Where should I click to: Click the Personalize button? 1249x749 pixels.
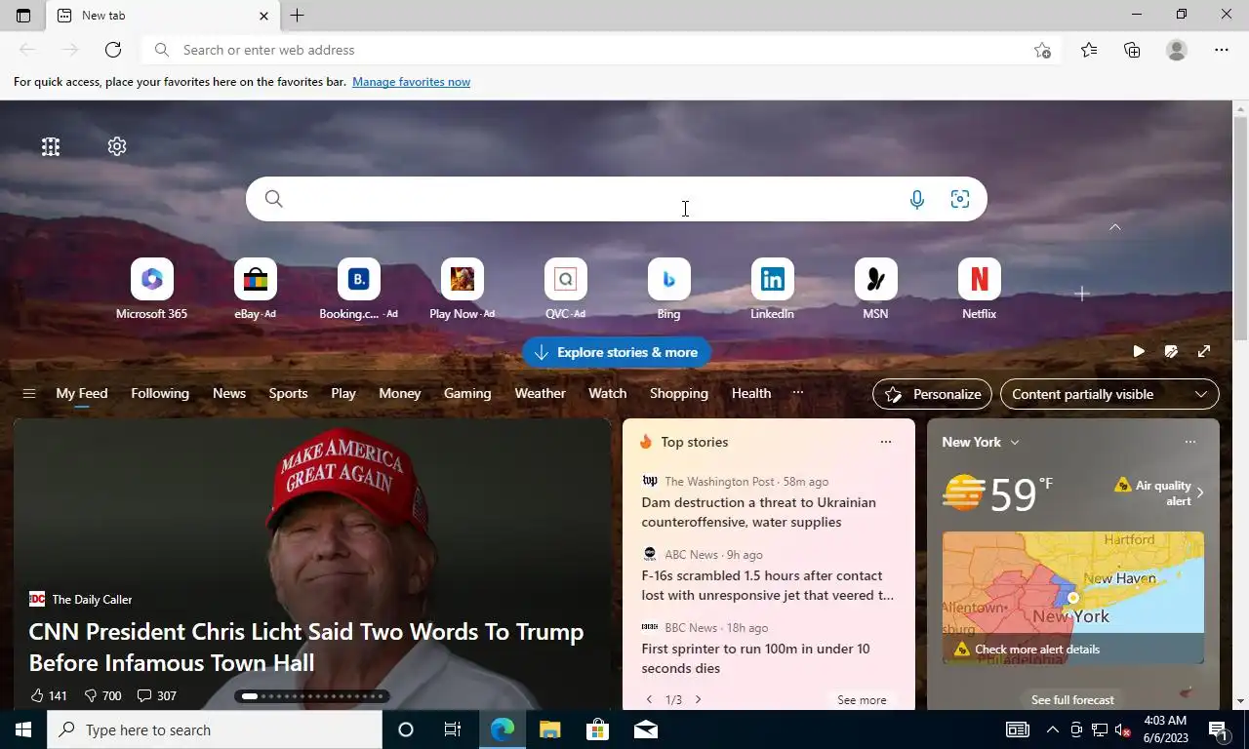tap(932, 394)
